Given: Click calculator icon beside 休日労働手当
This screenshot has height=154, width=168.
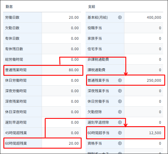Looking at the screenshot, I should coord(120,101).
